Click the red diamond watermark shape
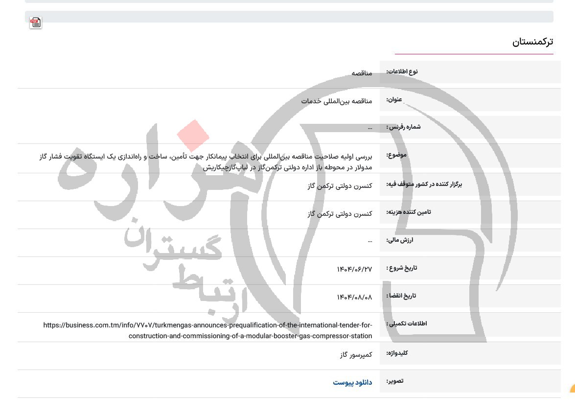575x416 pixels. coord(194,137)
